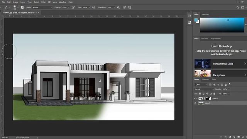Open the layer Fill dropdown arrow
The image size is (247, 139).
click(x=229, y=93)
